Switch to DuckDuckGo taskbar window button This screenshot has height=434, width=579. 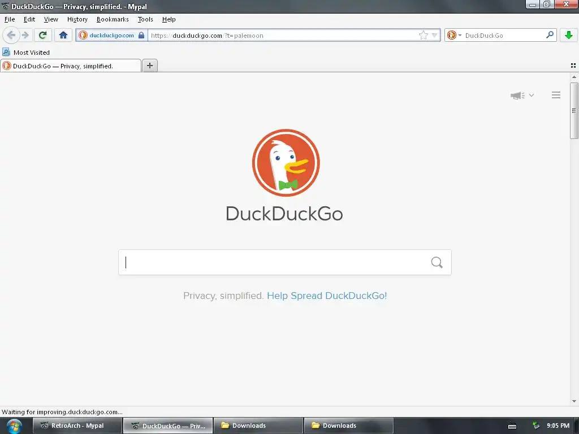(168, 426)
